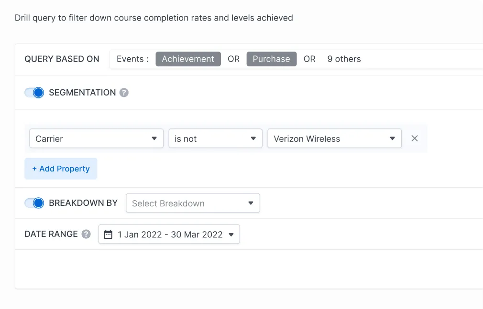Open the 1 Jan 2022 date range picker
This screenshot has width=483, height=309.
(169, 234)
